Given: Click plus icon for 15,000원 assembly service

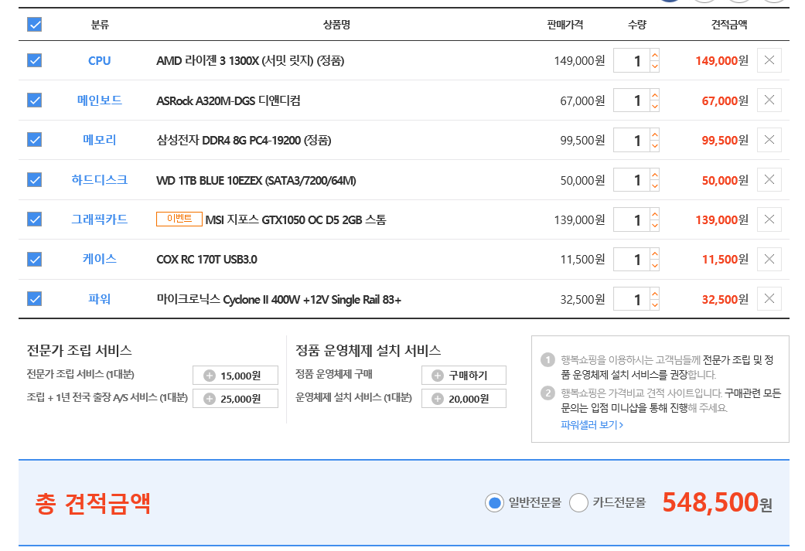Looking at the screenshot, I should point(210,376).
